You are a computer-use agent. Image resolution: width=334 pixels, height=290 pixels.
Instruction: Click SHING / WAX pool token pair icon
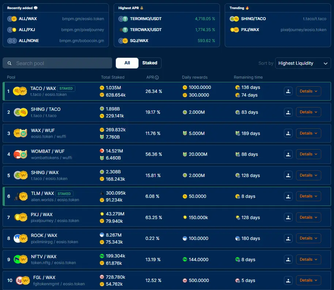(x=21, y=175)
